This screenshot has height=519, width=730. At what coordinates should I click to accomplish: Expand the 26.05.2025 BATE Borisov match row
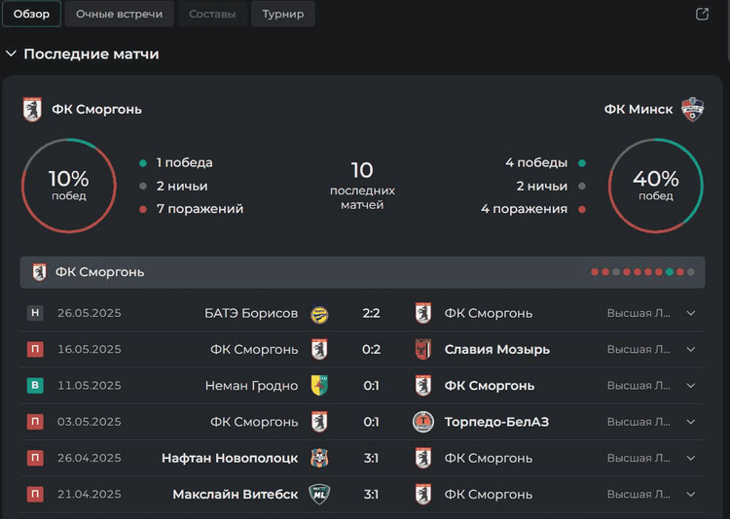(x=691, y=314)
